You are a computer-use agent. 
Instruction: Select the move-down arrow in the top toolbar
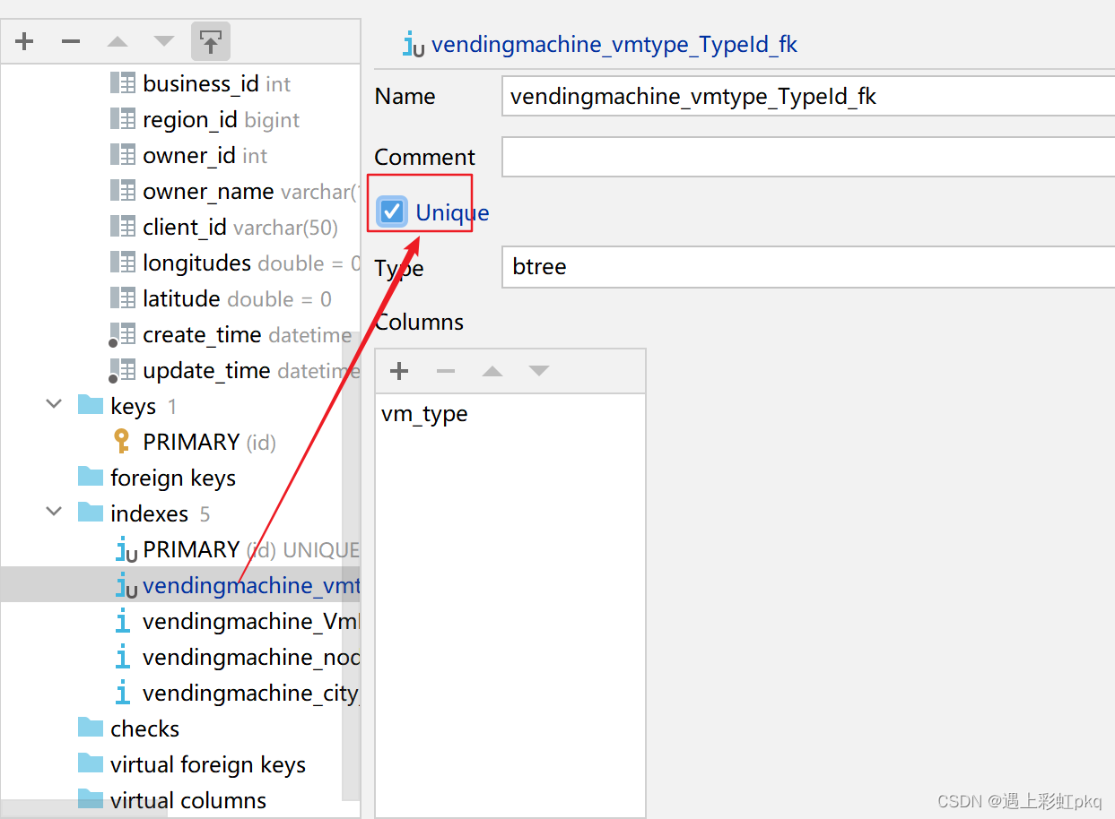coord(164,40)
